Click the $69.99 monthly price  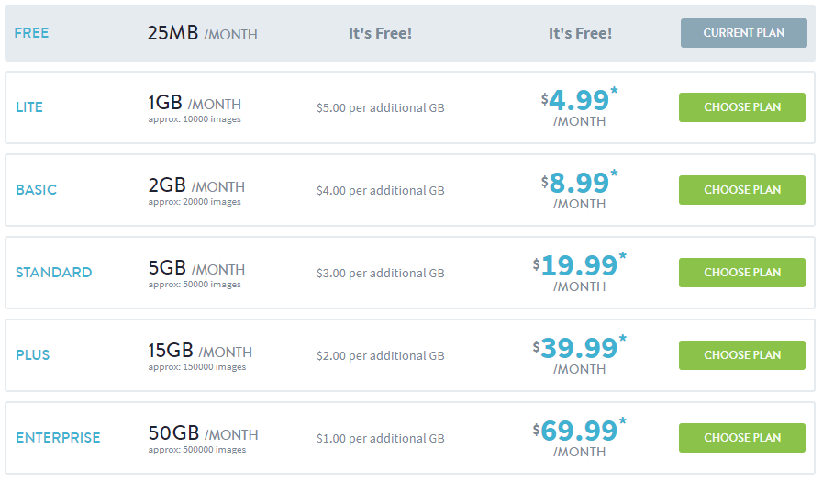pyautogui.click(x=579, y=431)
